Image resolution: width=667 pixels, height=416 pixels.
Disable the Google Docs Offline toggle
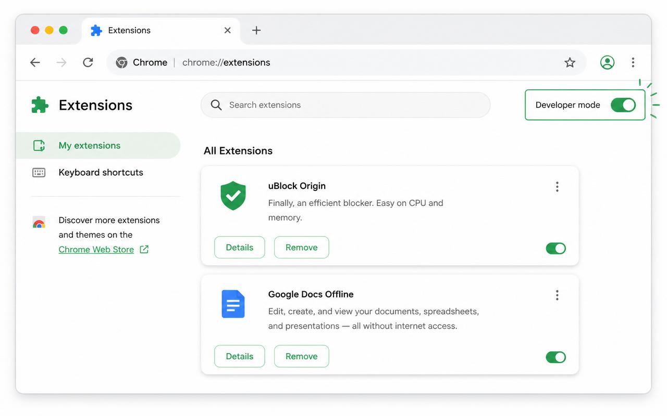click(x=556, y=357)
